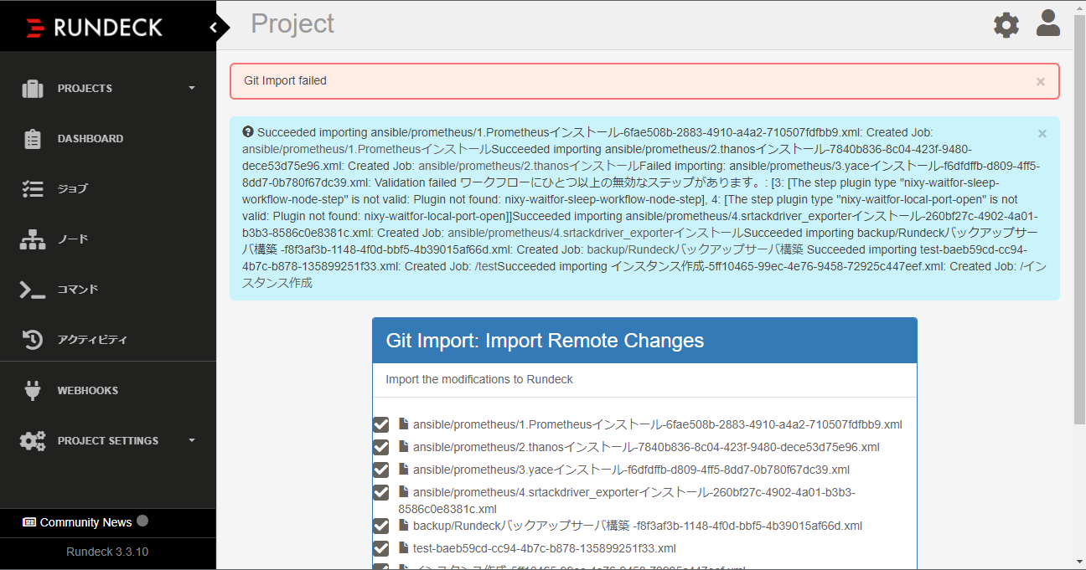The width and height of the screenshot is (1086, 570).
Task: Uncheck the 1.Prometheusインストール xml file checkbox
Action: pyautogui.click(x=381, y=425)
